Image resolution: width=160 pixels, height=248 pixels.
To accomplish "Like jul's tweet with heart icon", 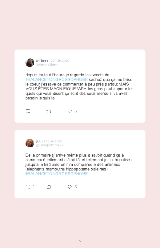I will click(x=70, y=187).
